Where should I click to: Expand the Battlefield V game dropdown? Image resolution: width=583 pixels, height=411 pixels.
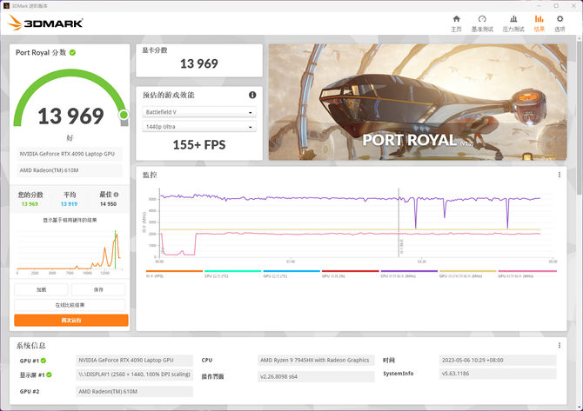(199, 113)
